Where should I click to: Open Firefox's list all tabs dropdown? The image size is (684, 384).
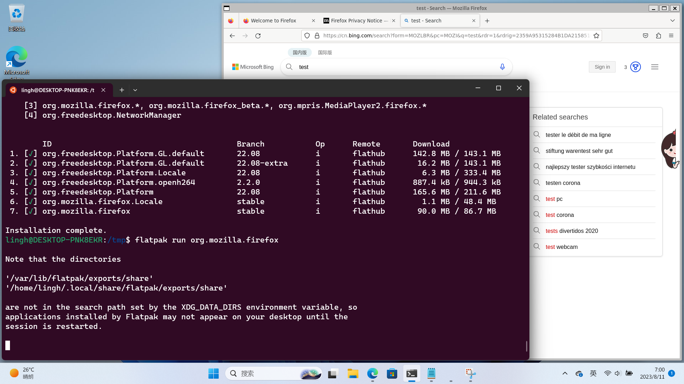pos(673,21)
